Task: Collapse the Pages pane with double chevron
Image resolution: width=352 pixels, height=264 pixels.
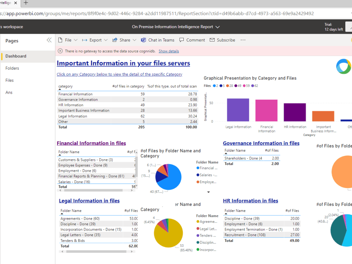Action: (49, 40)
